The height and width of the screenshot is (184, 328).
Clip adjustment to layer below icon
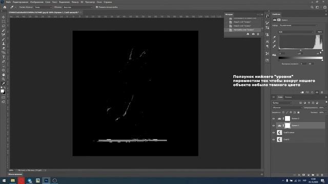[x=302, y=92]
